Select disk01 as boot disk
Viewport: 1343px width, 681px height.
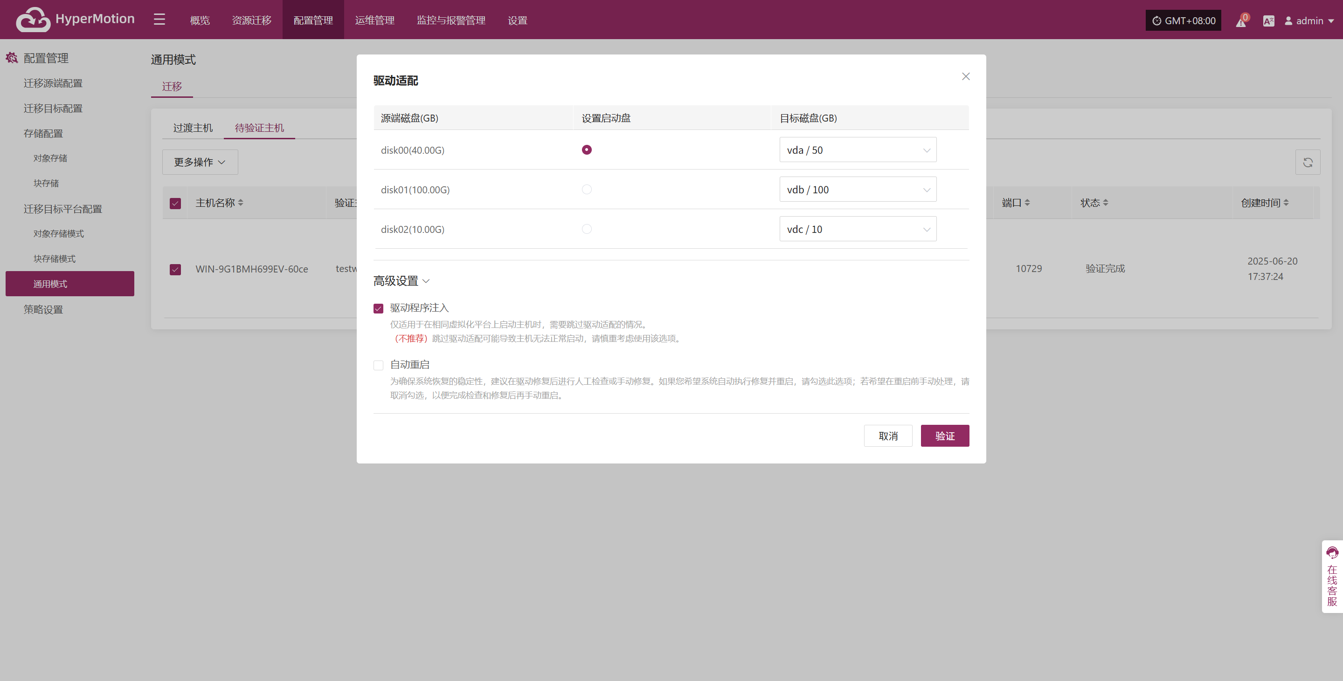pyautogui.click(x=587, y=190)
